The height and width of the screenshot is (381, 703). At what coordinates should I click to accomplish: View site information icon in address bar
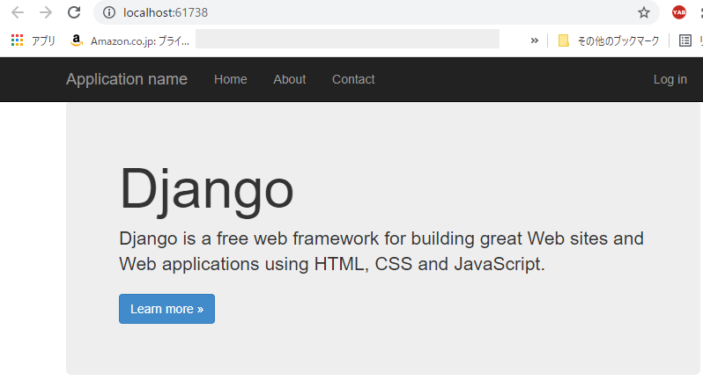point(109,12)
